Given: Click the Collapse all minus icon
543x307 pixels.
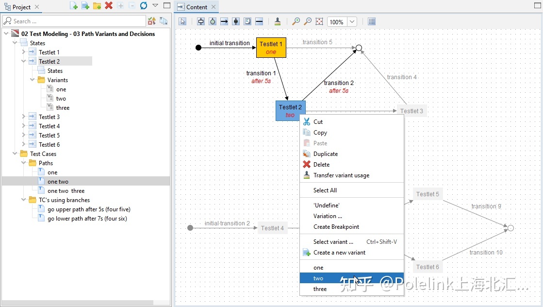Looking at the screenshot, I should point(132,5).
